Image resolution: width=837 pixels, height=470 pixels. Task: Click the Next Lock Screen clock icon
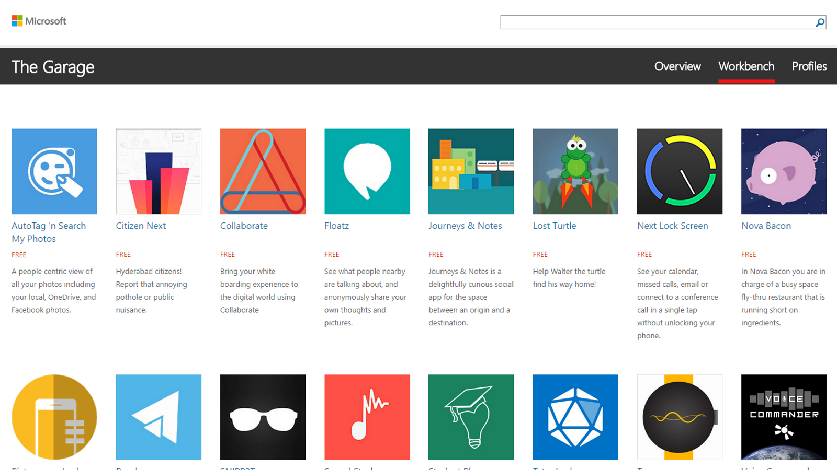point(680,171)
